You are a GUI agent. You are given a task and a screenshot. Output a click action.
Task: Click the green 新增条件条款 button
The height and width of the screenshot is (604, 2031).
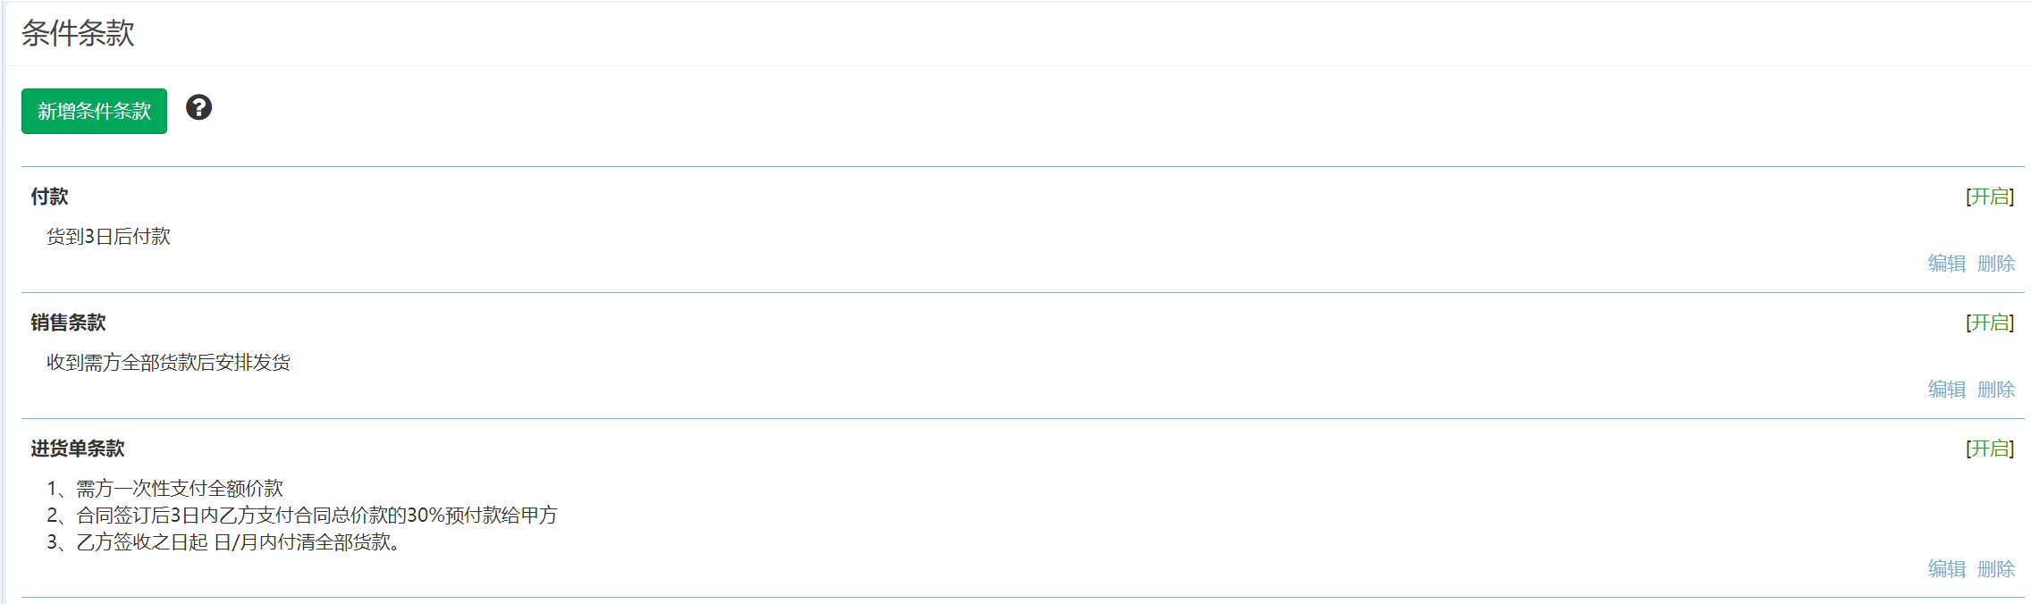point(94,111)
